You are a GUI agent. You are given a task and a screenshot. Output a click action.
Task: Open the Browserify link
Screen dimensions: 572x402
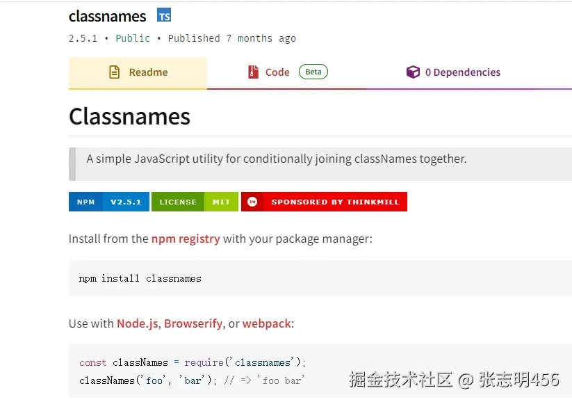pos(193,323)
